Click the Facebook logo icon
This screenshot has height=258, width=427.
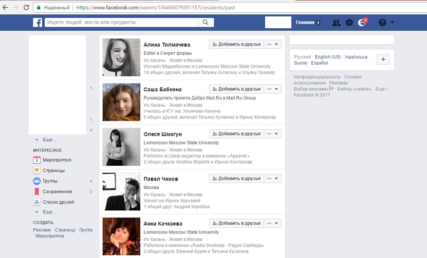(38, 23)
